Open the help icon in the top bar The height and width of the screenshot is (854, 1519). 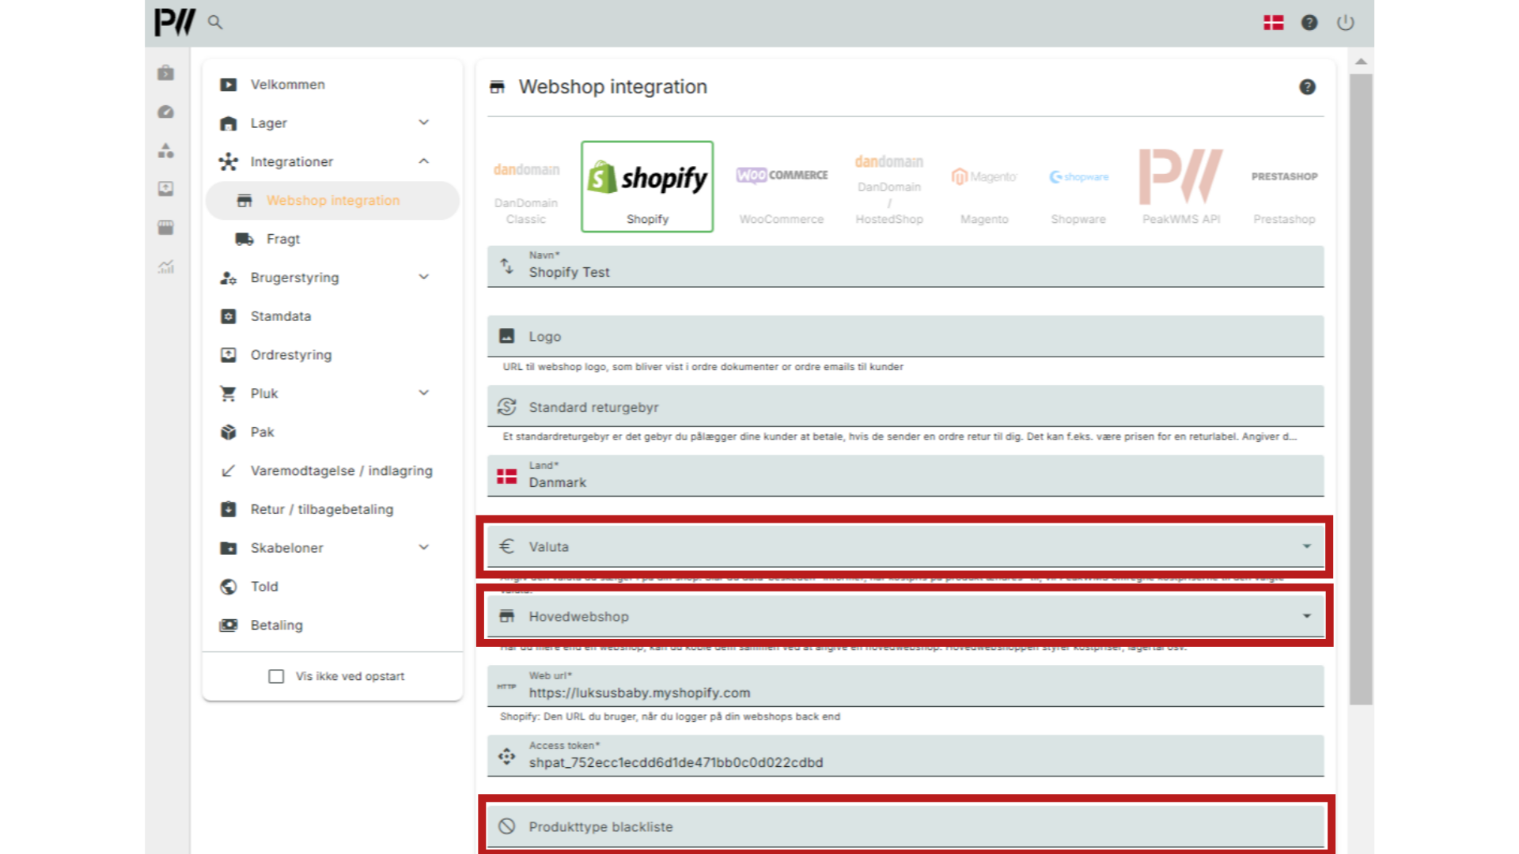tap(1309, 23)
